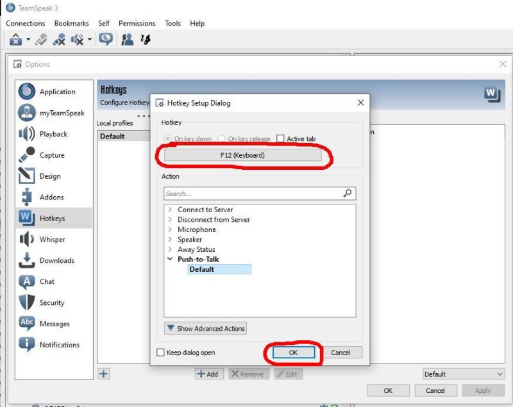Screen dimensions: 513x407
Task: Click the Edit hotkey button
Action: pyautogui.click(x=289, y=374)
